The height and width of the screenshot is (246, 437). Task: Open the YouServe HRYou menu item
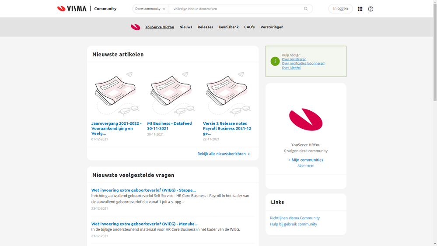click(x=159, y=27)
